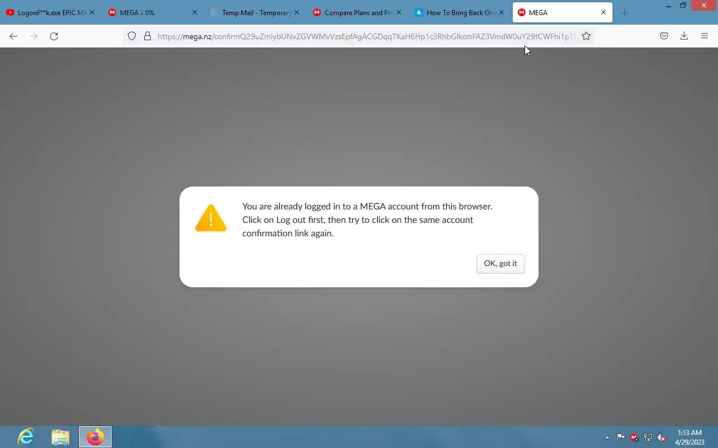Bookmark this page with the star icon

click(586, 36)
